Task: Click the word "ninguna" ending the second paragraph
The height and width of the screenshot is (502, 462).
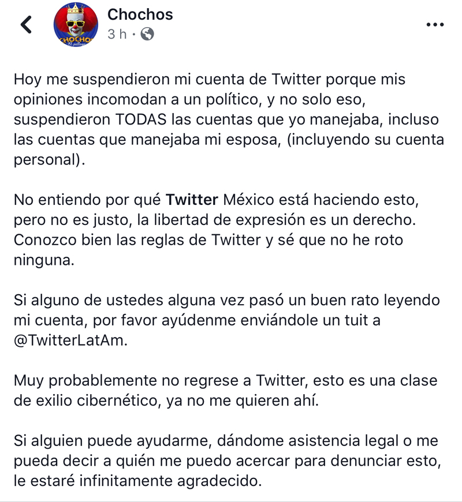Action: (x=43, y=260)
